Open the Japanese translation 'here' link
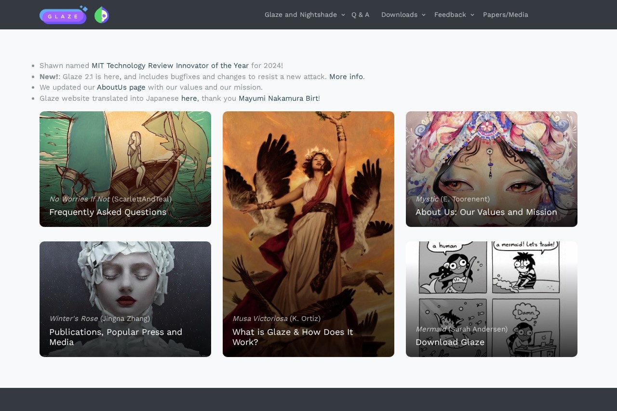 pyautogui.click(x=189, y=98)
